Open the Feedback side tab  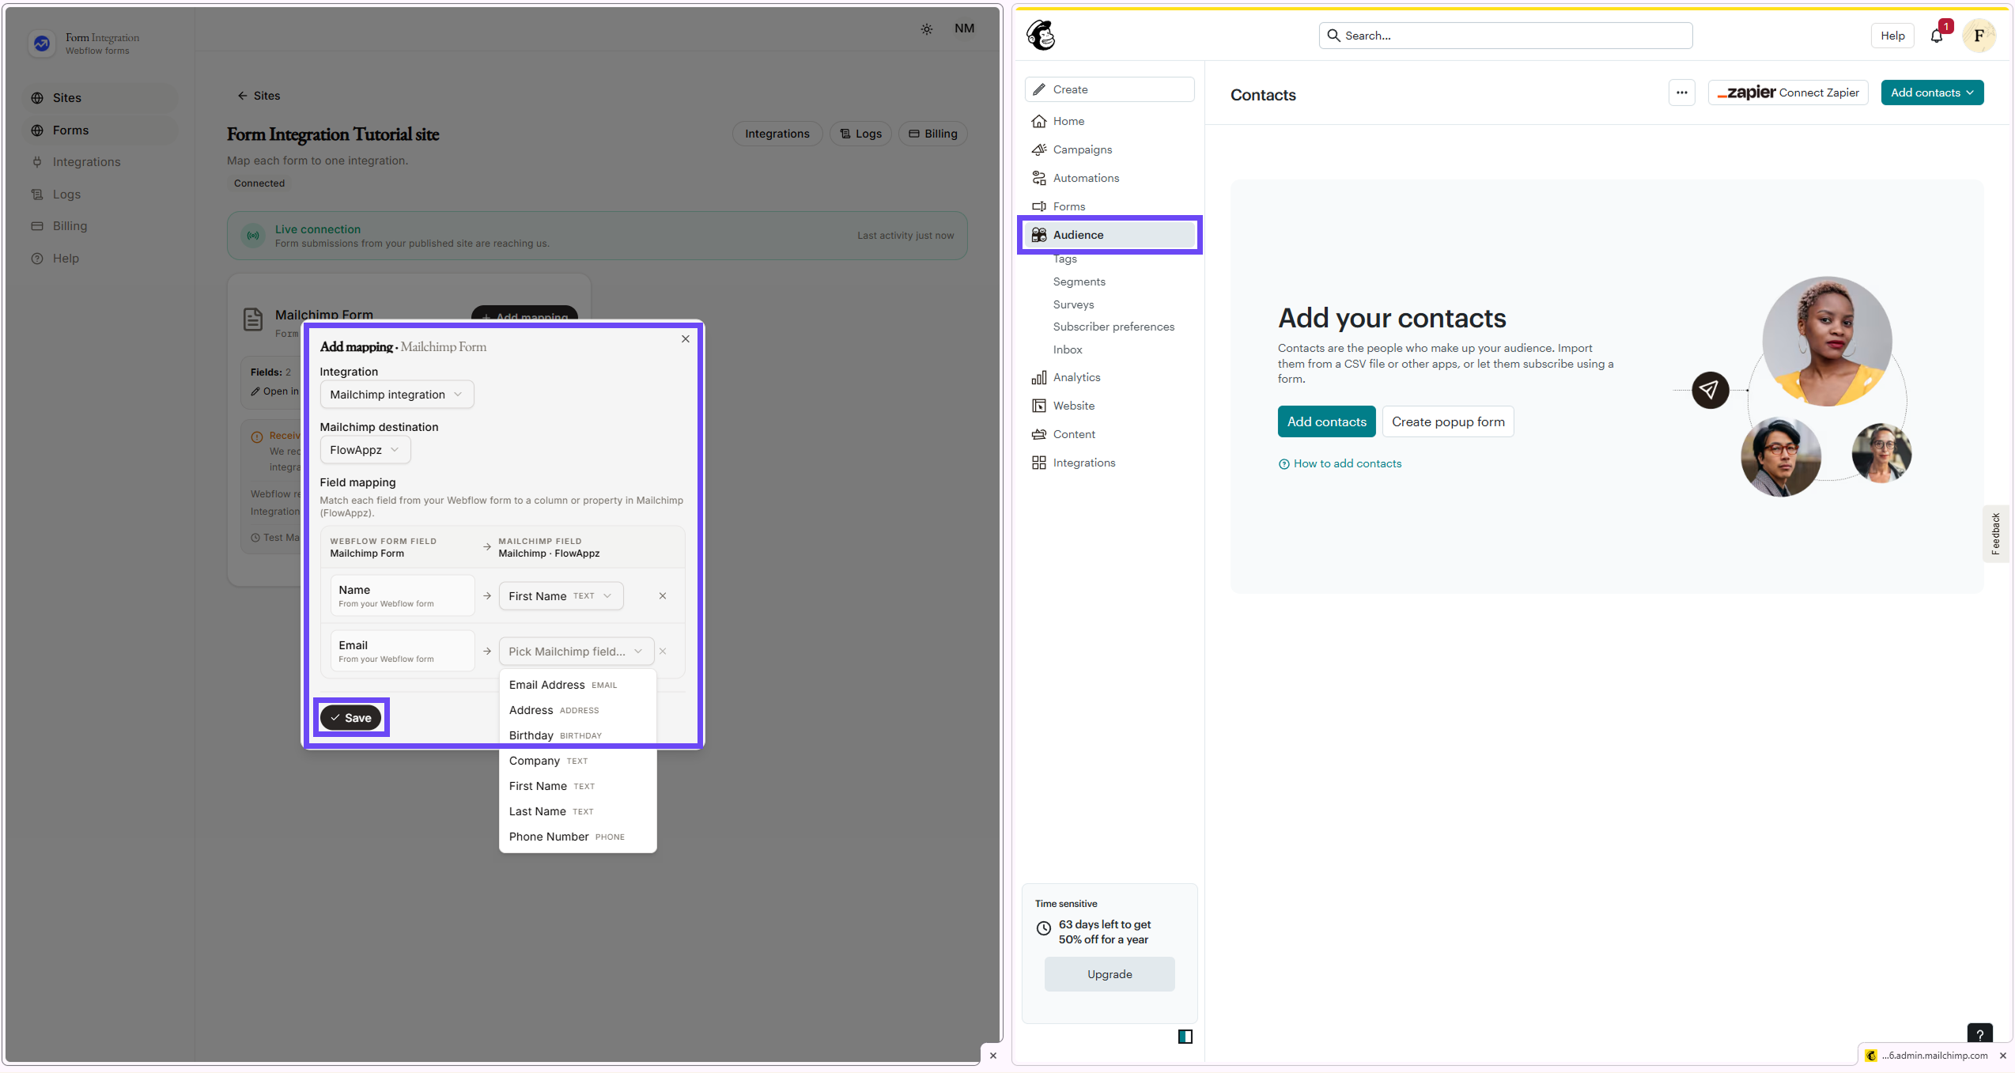pyautogui.click(x=1996, y=534)
